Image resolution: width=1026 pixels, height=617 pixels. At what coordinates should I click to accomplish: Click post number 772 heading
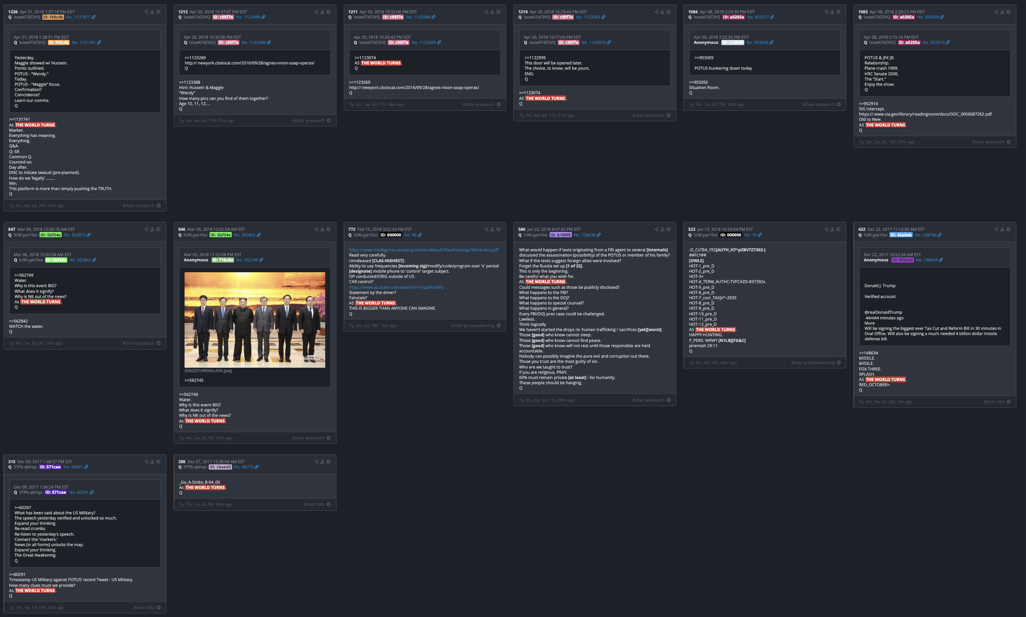[x=351, y=230]
